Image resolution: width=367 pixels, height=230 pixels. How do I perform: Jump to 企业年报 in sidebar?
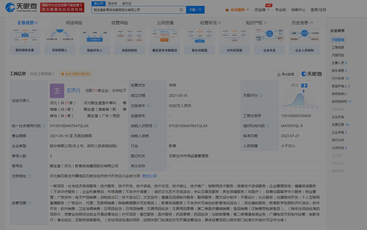pyautogui.click(x=339, y=132)
